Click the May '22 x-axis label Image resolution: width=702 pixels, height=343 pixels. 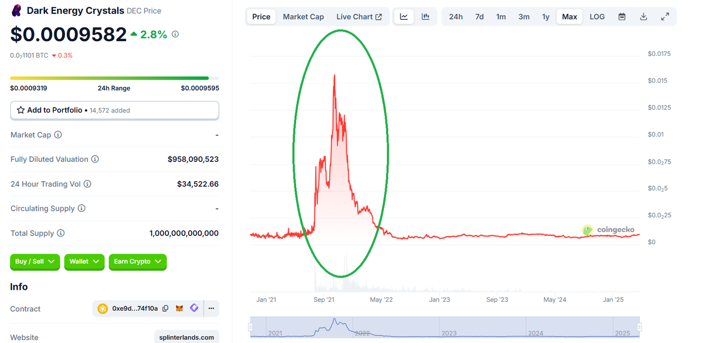[381, 300]
